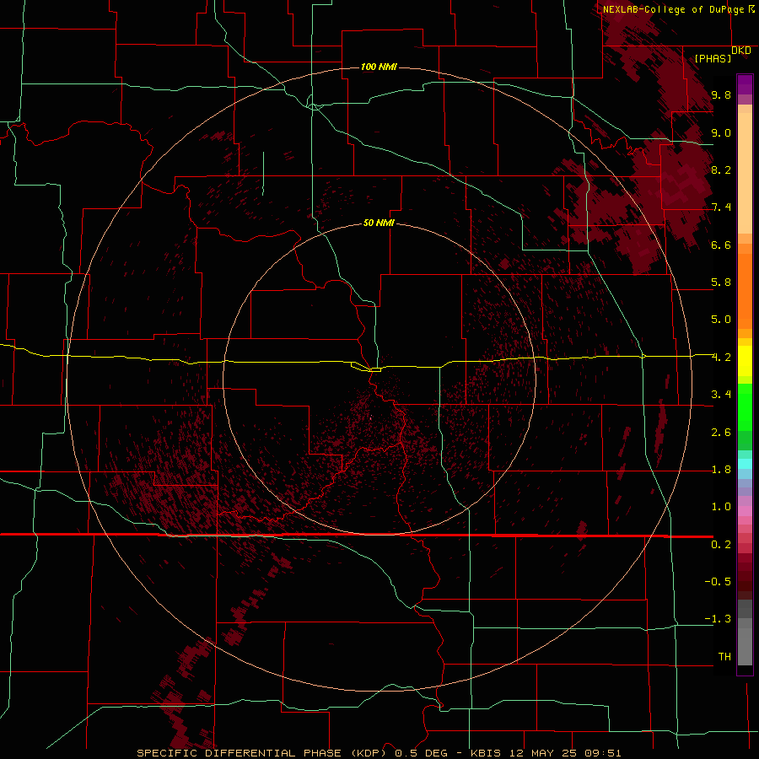Click the bright green segment of color bar
The image size is (759, 759).
(x=745, y=406)
